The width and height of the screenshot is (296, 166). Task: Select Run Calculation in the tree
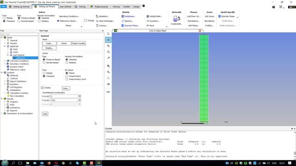(17, 96)
